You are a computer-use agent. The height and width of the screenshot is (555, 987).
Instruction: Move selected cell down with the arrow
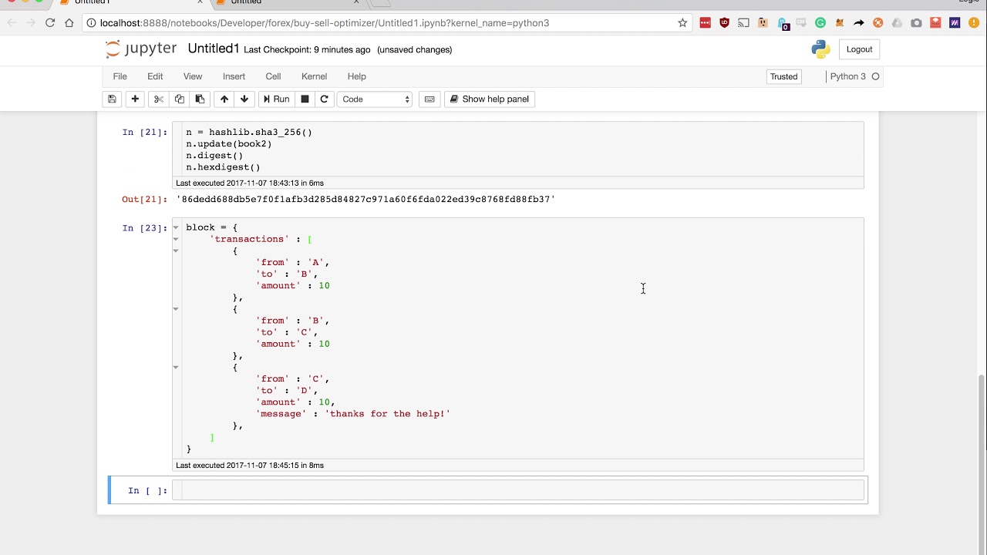click(x=244, y=99)
